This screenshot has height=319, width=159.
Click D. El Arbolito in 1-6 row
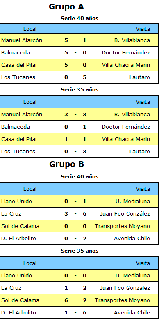pyautogui.click(x=18, y=313)
